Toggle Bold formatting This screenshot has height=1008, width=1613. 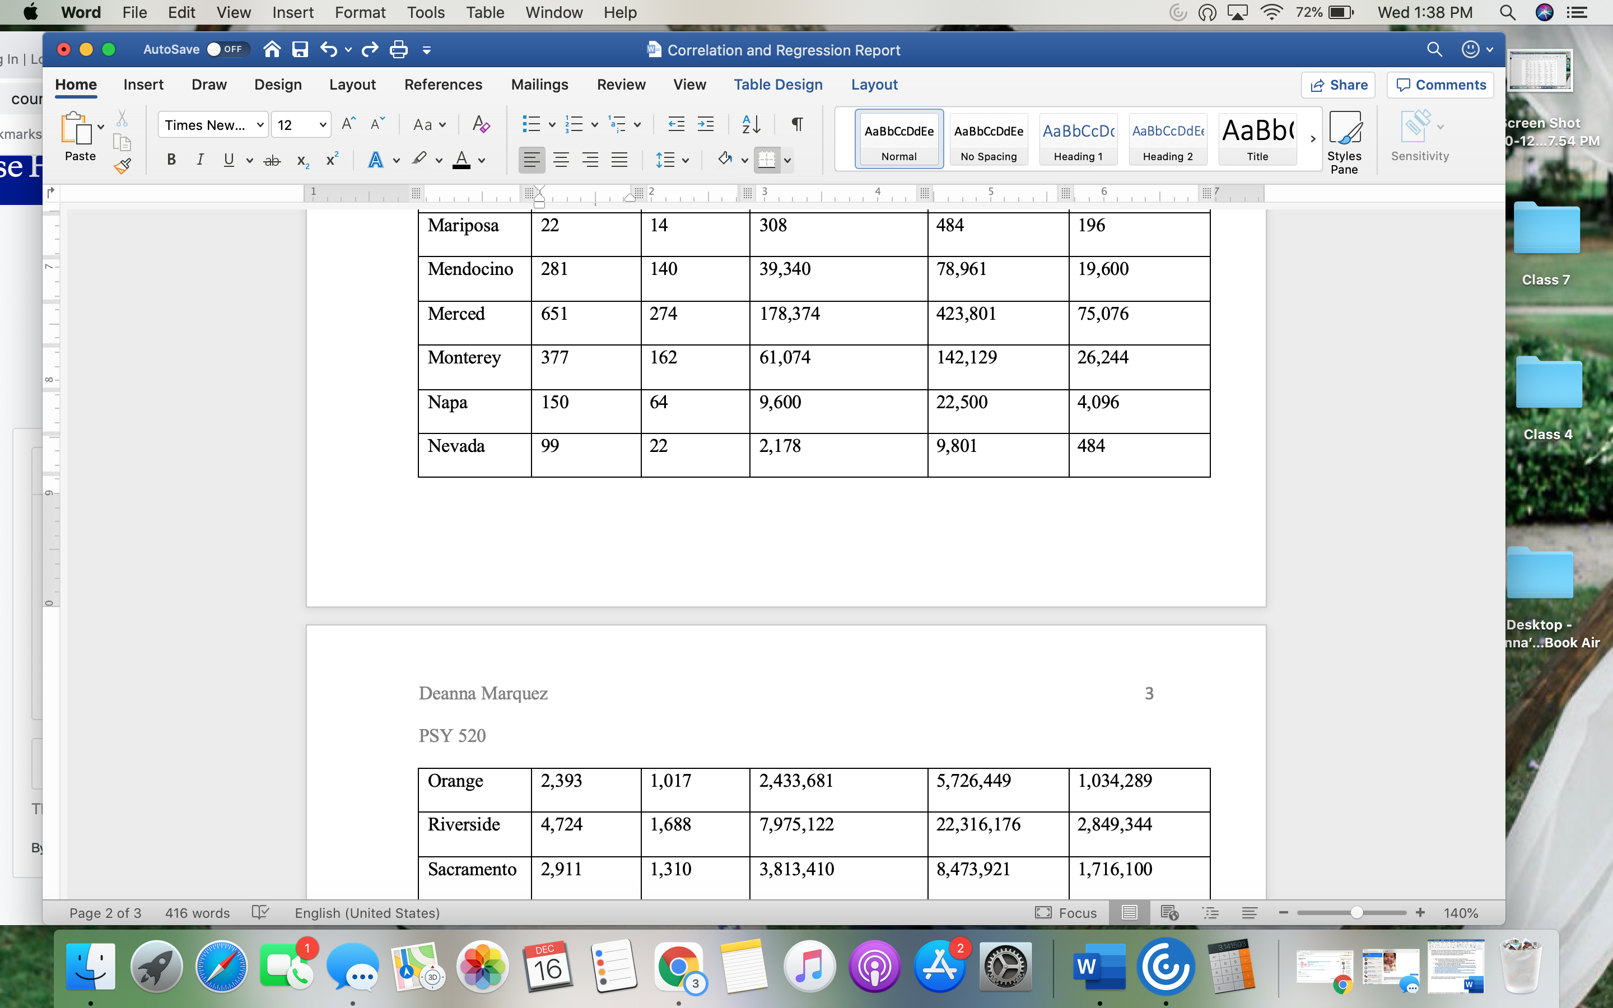point(171,160)
